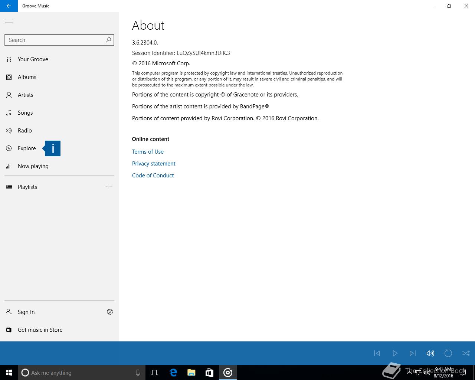Open Your Groove section
The image size is (475, 380).
pos(59,59)
